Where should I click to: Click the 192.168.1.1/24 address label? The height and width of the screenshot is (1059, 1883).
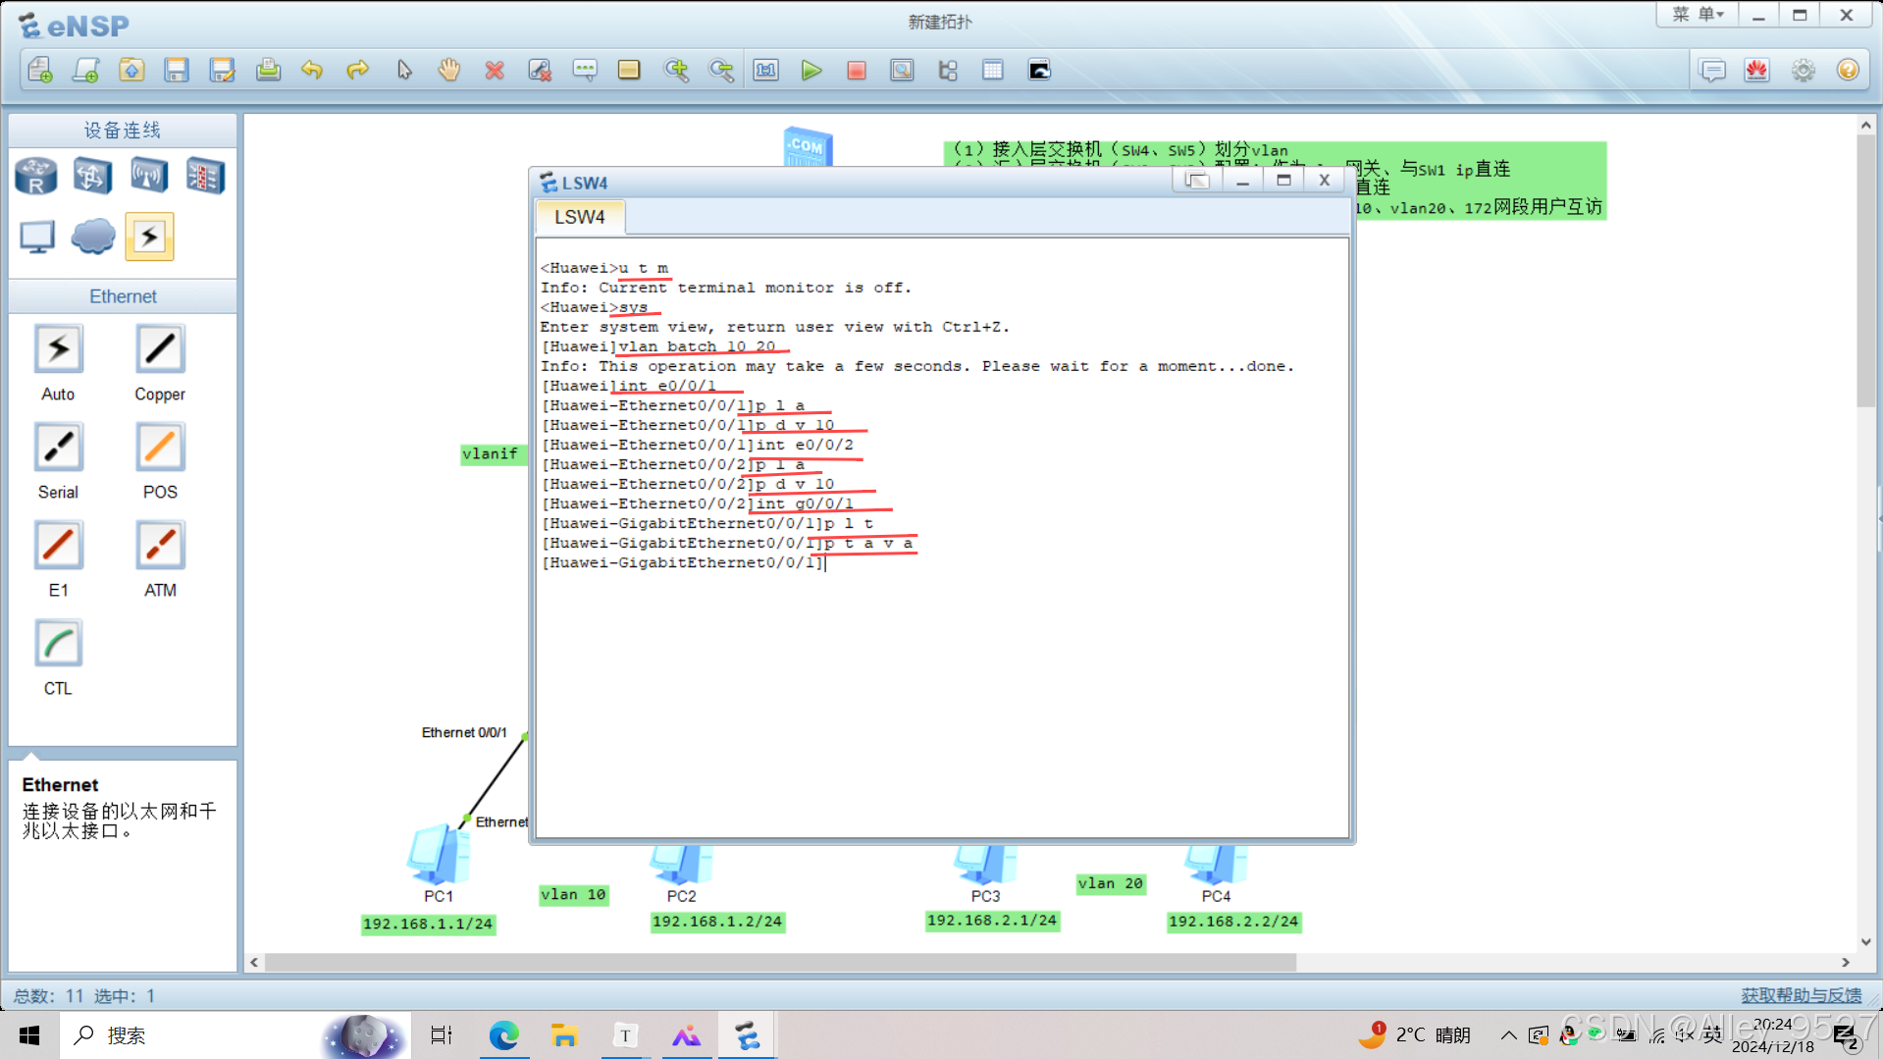coord(428,924)
